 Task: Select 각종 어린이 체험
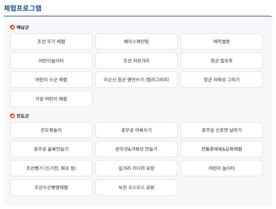click(51, 99)
